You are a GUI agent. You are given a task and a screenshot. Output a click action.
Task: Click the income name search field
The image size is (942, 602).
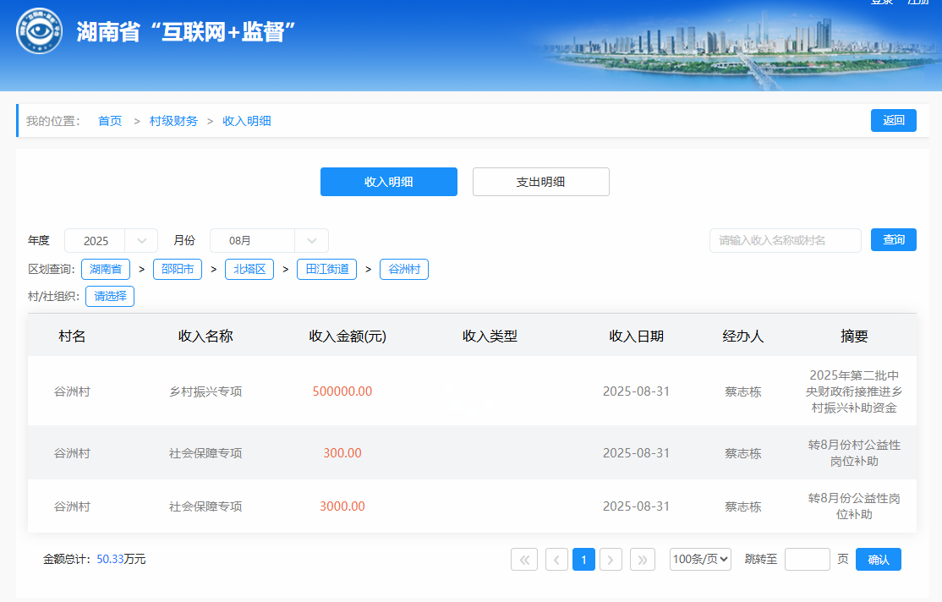coord(785,240)
